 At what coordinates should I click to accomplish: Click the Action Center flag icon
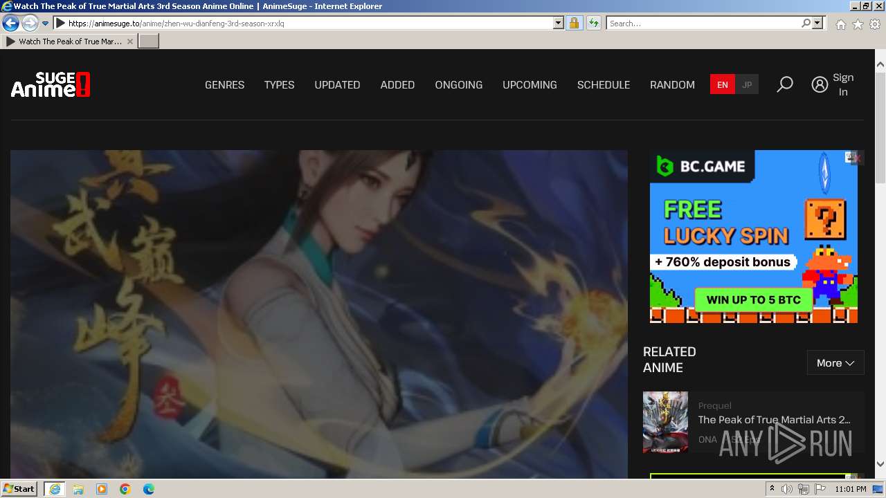point(820,489)
